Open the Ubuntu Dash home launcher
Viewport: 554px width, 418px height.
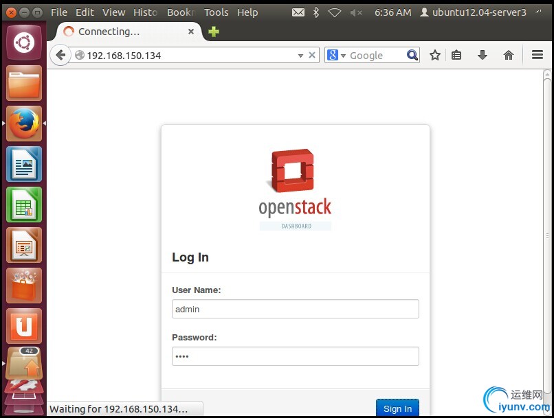click(x=24, y=43)
